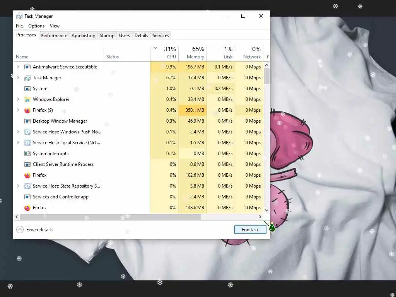Select the Processes tab
Screen dimensions: 396x297
26,35
